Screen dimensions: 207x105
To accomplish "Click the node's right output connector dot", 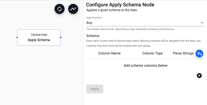I will [61, 37].
